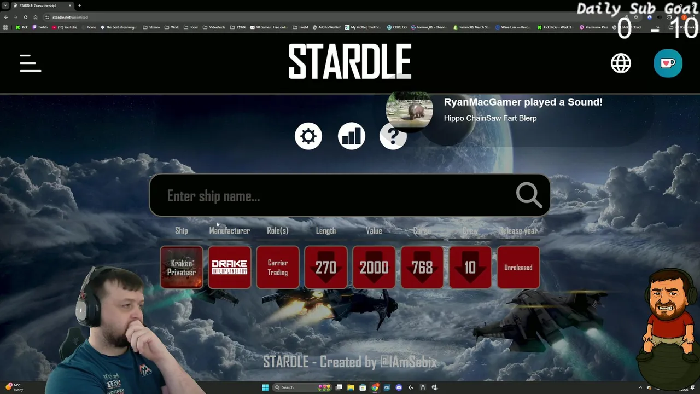Open the Twitch bookmark

40,27
